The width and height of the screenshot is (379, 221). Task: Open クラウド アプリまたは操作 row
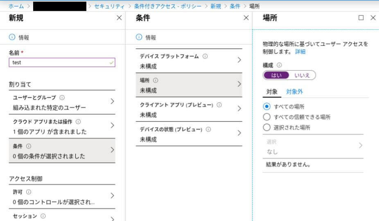62,126
